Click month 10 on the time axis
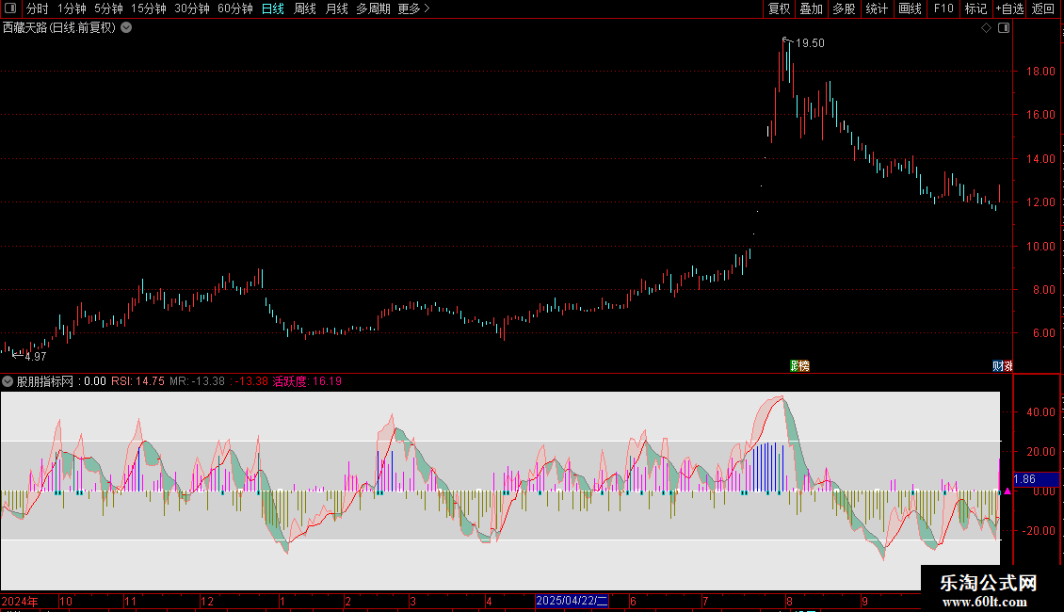Screen dimensions: 1064x612 tap(66, 601)
